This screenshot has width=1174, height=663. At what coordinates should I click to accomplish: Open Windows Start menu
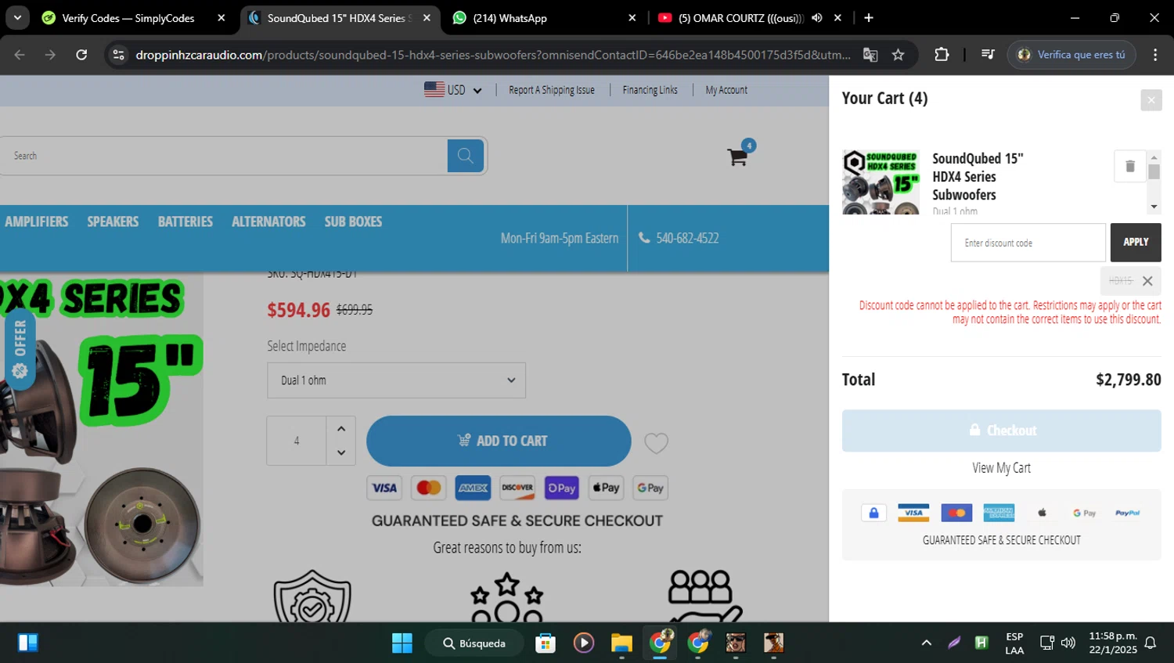[x=402, y=643]
